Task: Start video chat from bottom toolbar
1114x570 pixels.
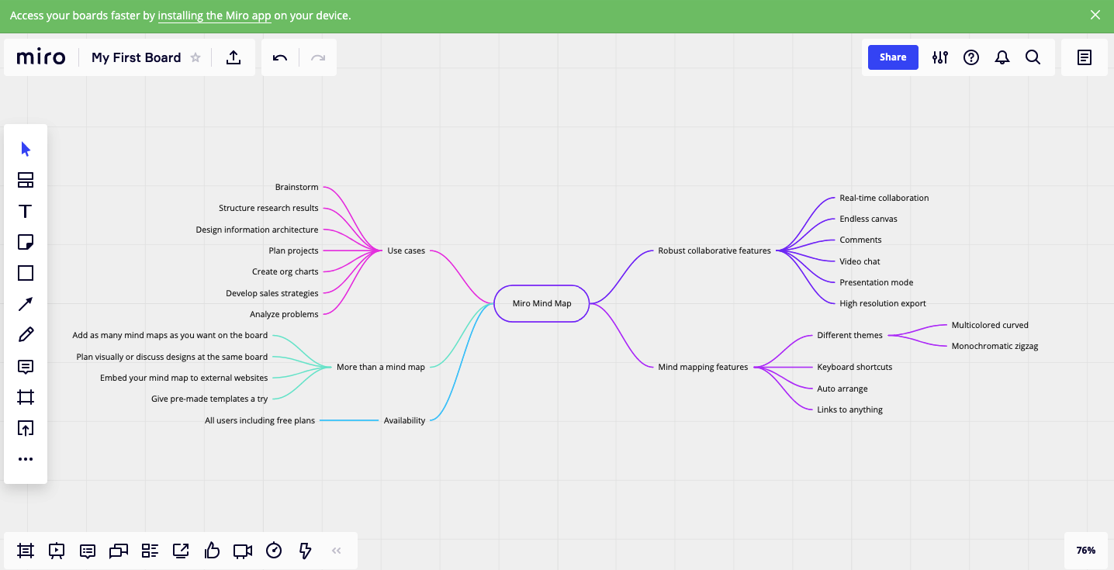Action: point(243,551)
